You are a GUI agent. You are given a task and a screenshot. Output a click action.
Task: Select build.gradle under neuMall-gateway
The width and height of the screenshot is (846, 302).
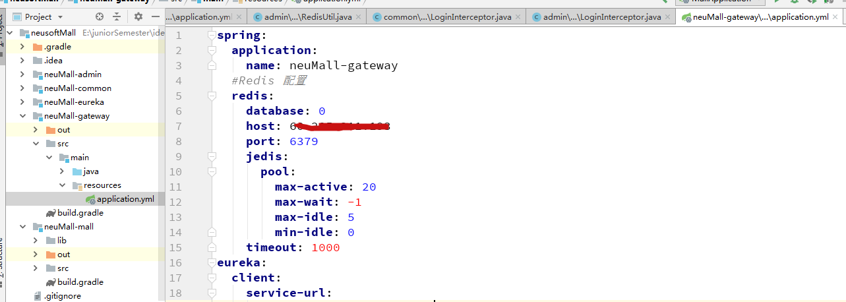(x=80, y=213)
